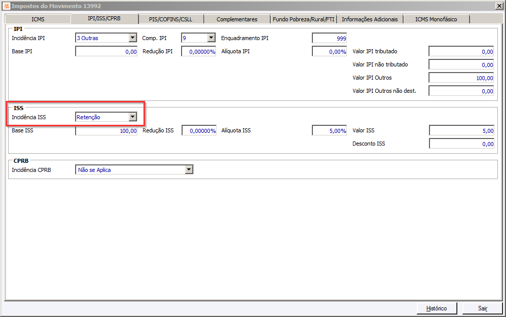Expand the Incidência ISS dropdown arrow
The height and width of the screenshot is (317, 506).
(133, 117)
